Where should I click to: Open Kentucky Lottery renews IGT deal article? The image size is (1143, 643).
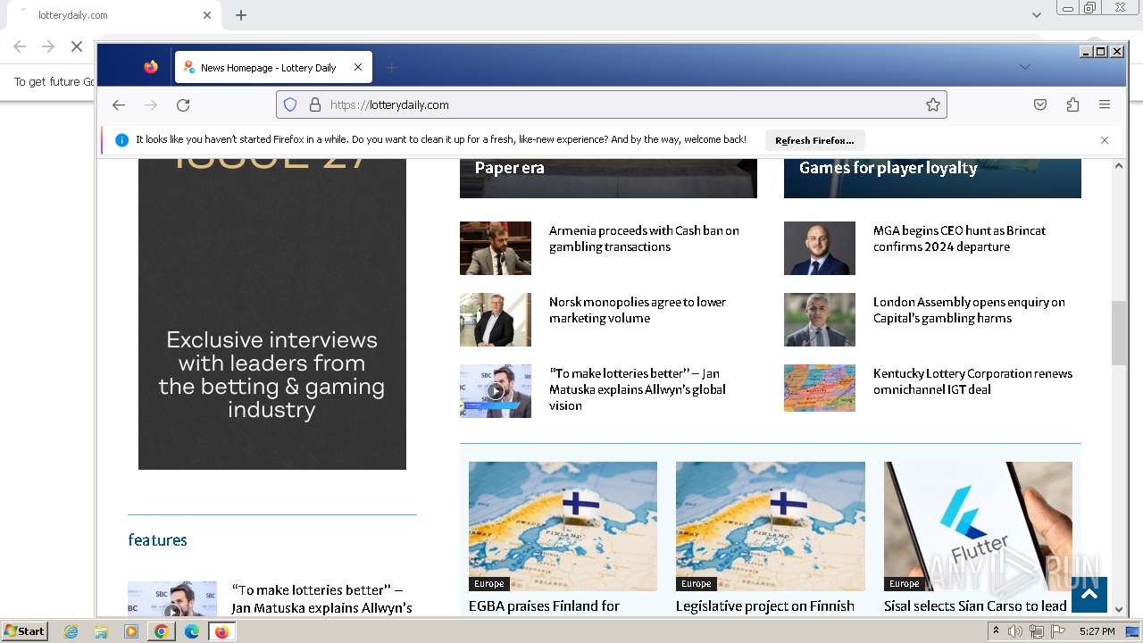(x=972, y=381)
